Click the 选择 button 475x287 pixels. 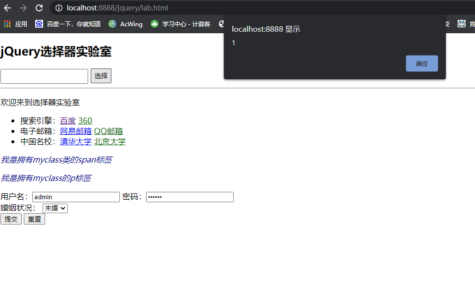pyautogui.click(x=101, y=76)
